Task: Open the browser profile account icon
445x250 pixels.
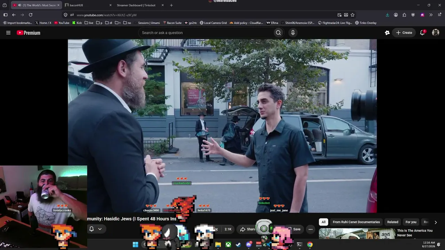Action: [396, 15]
